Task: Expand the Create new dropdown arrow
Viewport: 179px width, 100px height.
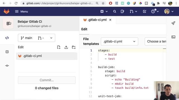Action: click(107, 11)
